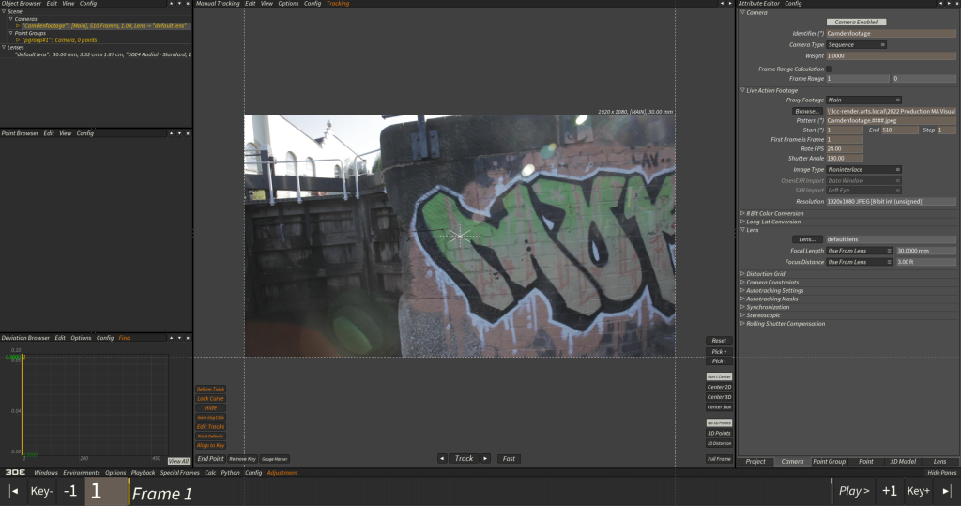Open the Special Frames menu
The image size is (961, 506).
click(179, 473)
